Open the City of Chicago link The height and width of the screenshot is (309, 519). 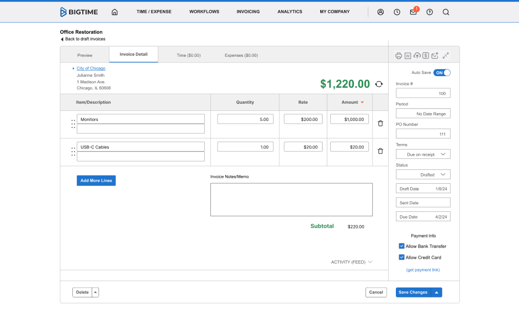point(91,68)
